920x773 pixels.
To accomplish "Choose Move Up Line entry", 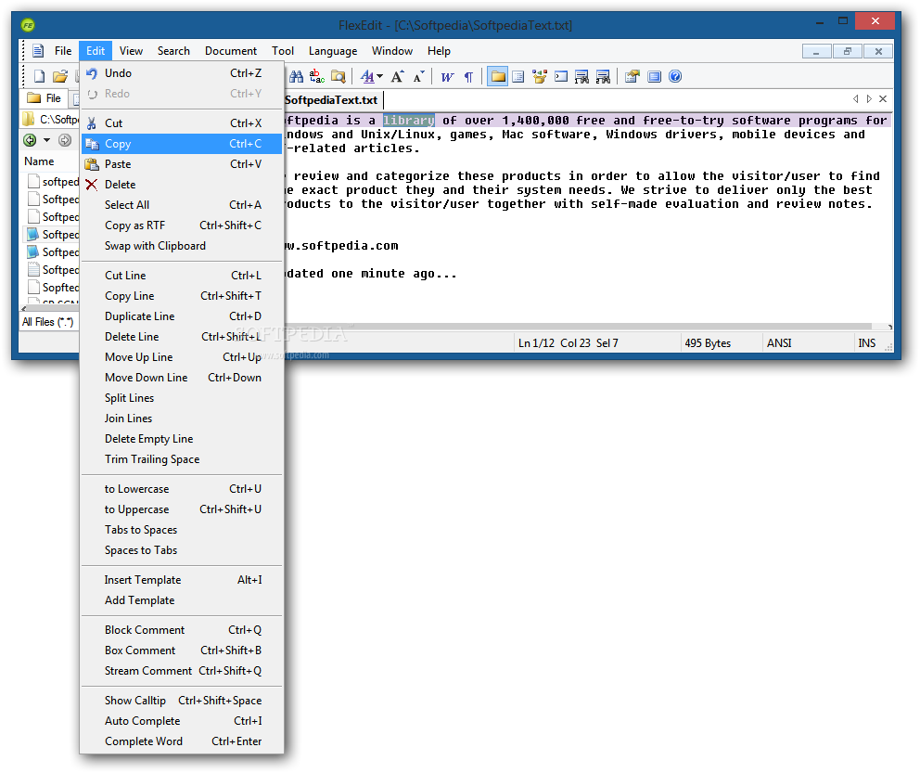I will click(182, 357).
